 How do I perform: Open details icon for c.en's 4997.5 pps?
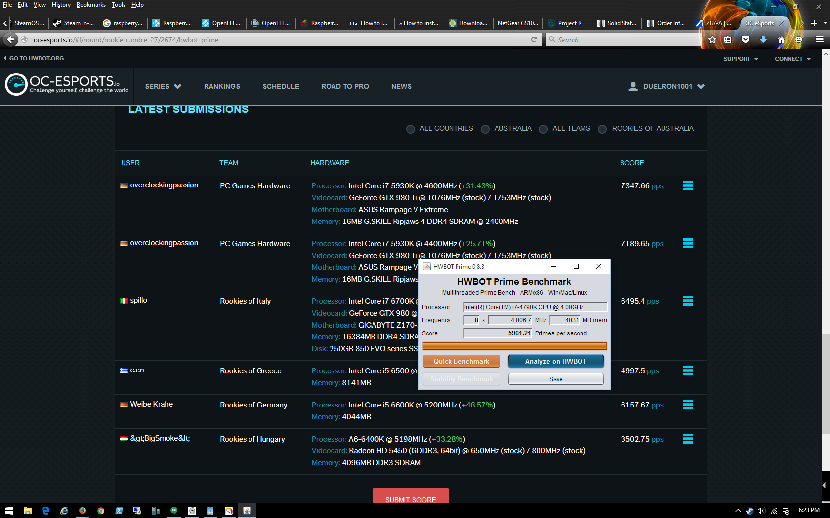(688, 370)
